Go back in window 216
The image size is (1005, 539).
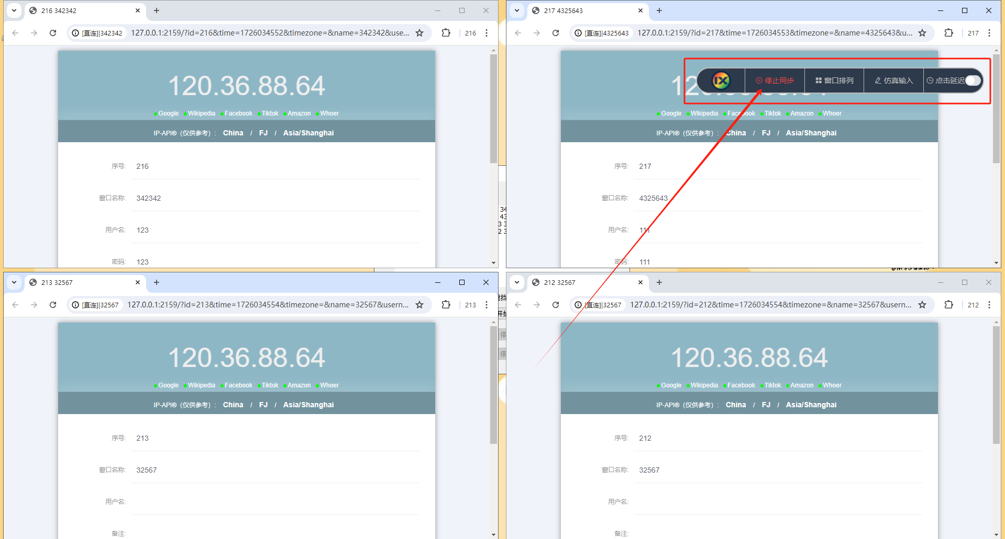(x=15, y=33)
